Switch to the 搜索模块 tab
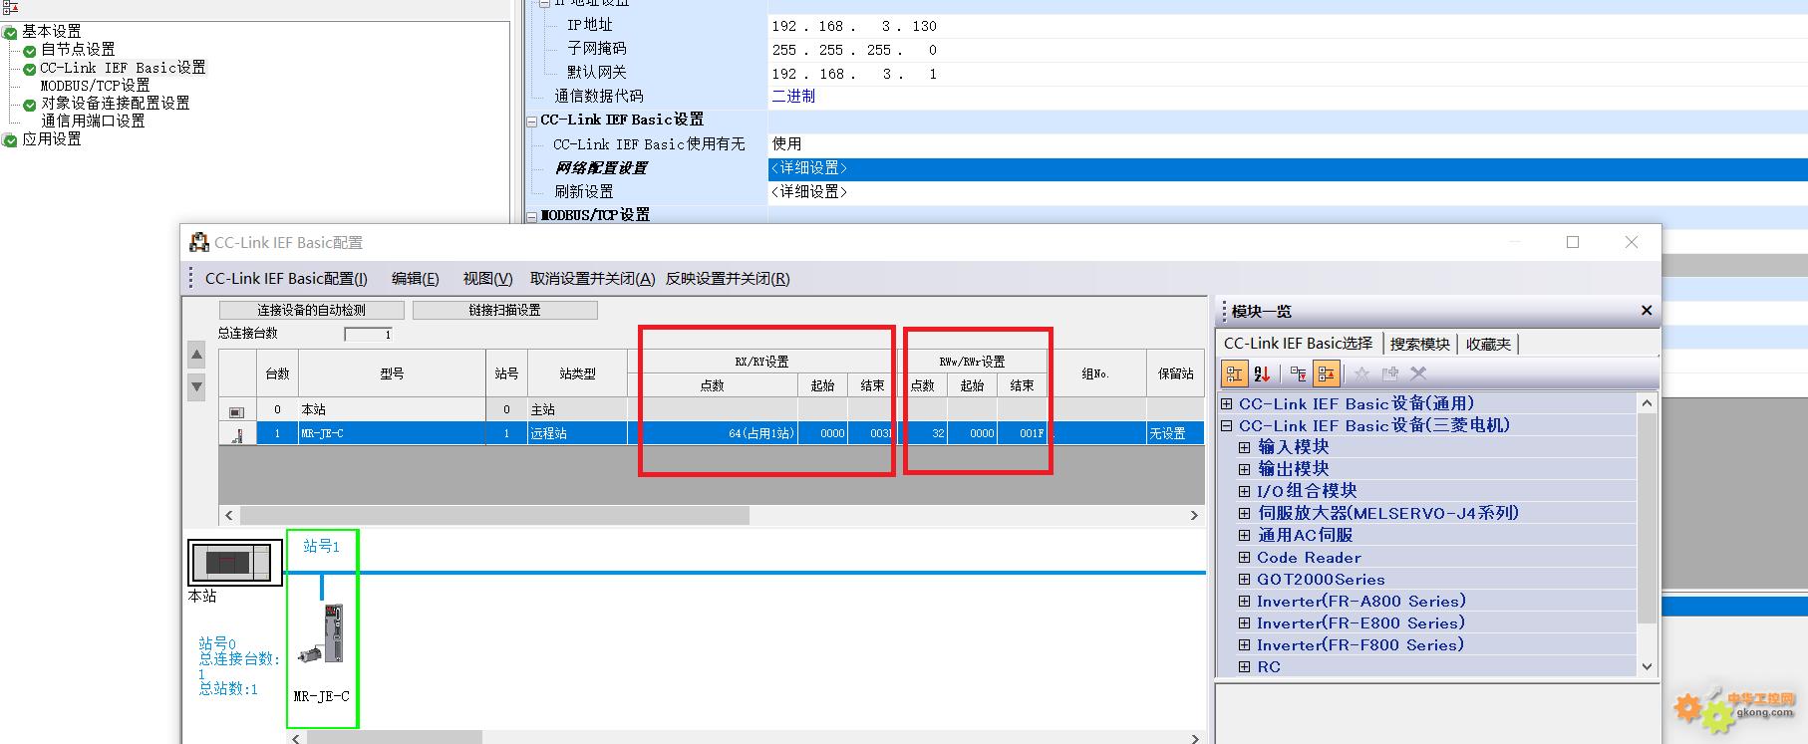Screen dimensions: 1808x744 [x=1419, y=344]
